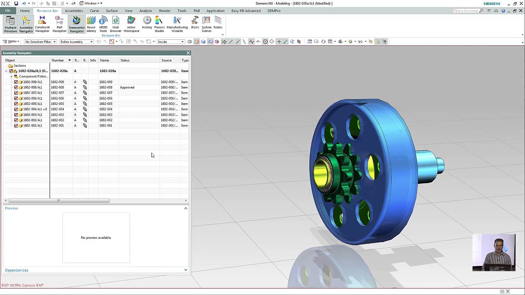
Task: Open the Inside selection dropdown
Action: [x=171, y=42]
